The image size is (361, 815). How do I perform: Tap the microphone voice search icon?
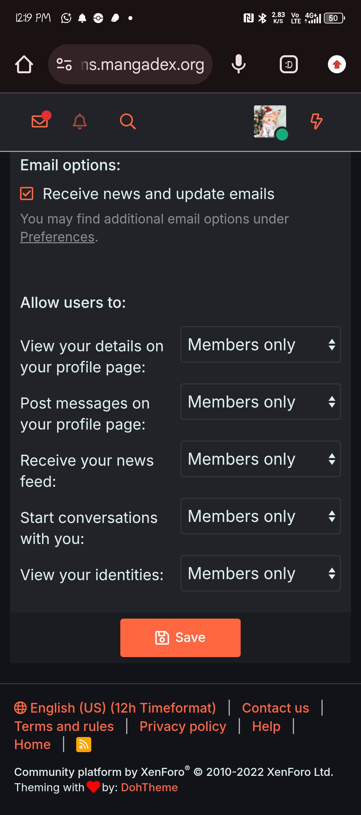coord(238,64)
